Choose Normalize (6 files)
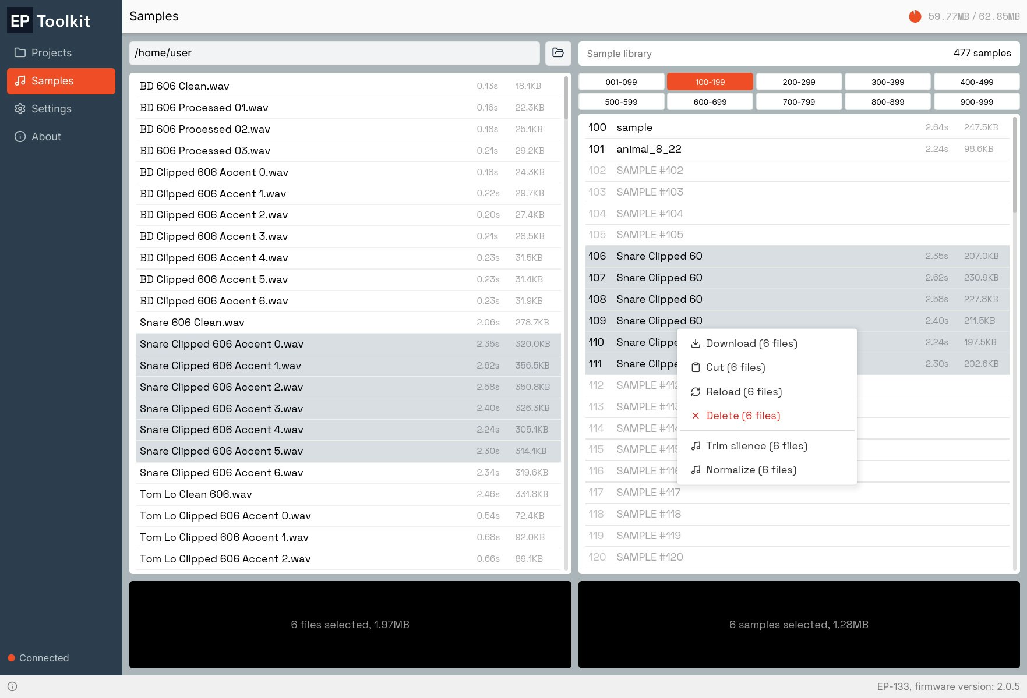The image size is (1027, 698). [x=767, y=470]
